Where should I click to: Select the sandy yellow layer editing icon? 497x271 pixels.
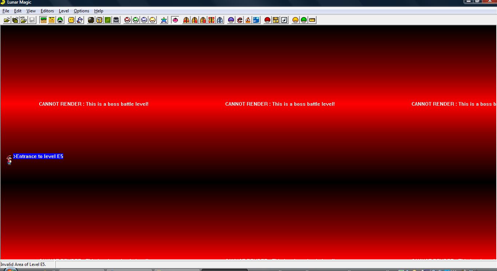click(52, 20)
